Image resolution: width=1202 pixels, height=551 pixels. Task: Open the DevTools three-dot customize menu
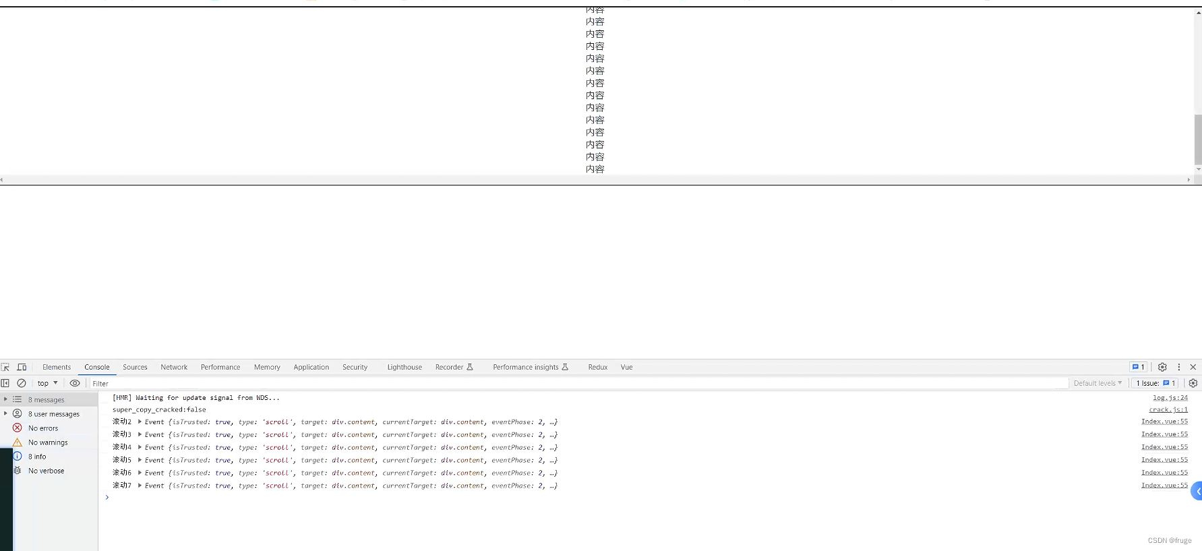point(1179,367)
